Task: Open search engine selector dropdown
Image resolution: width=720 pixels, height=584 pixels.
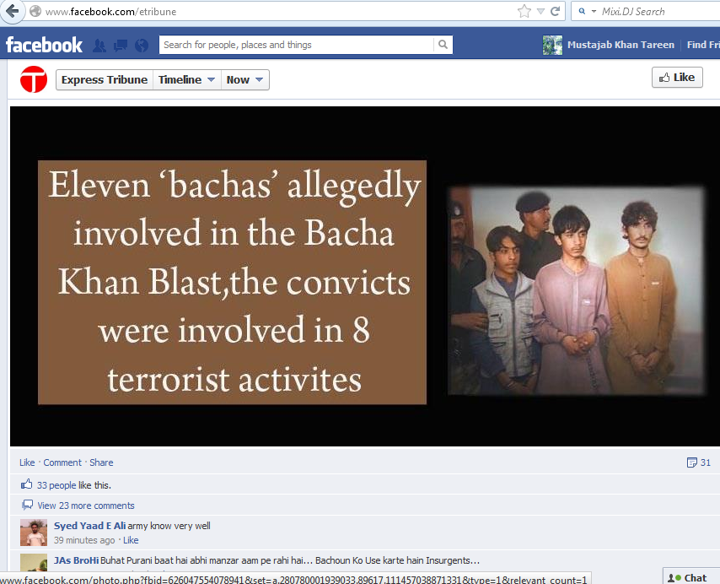Action: point(588,12)
